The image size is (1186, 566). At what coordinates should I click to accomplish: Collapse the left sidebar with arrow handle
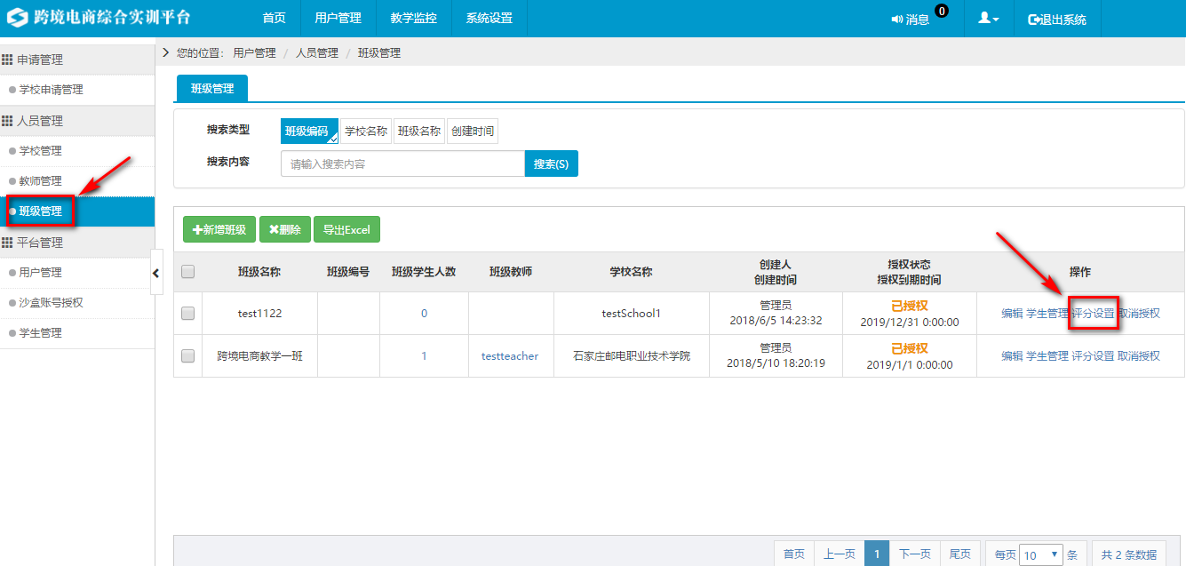click(156, 274)
